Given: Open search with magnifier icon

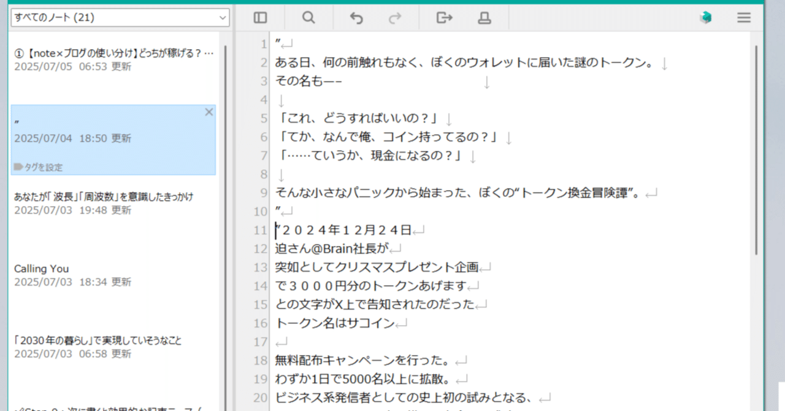Looking at the screenshot, I should point(308,18).
